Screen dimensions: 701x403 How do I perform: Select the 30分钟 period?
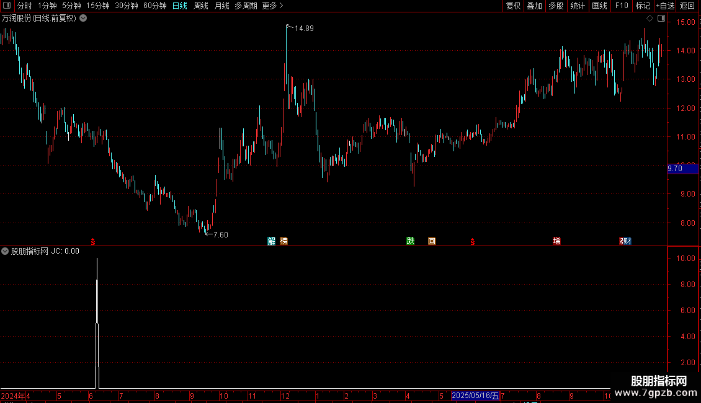tap(127, 6)
